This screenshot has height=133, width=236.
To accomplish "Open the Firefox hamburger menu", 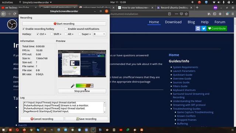I will click(x=233, y=14).
